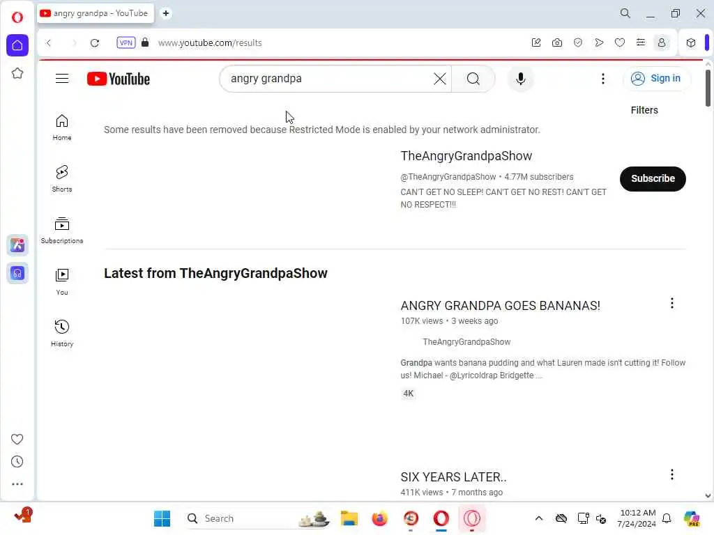714x535 pixels.
Task: Search in tabs magnifier icon
Action: (x=625, y=13)
